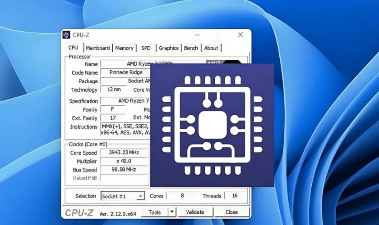Click the large CPU-Z chip logo overlay
379x225 pixels.
[212, 125]
